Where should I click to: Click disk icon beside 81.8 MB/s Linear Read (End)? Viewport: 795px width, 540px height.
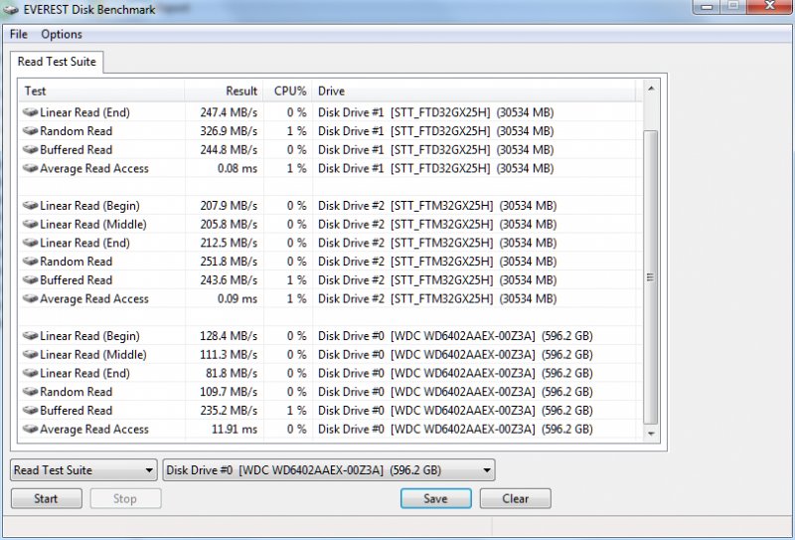point(31,373)
